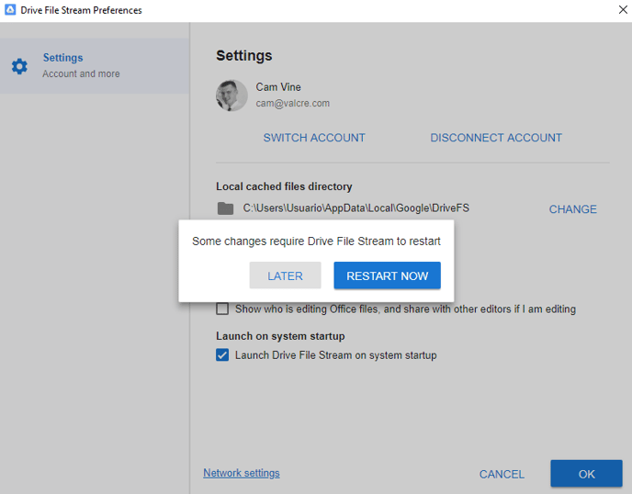Screen dimensions: 632x494
Task: Confirm with the OK button
Action: 586,474
